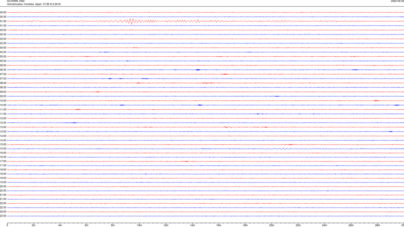
Task: Select the 17:00 trace time label
Action: coord(3,161)
